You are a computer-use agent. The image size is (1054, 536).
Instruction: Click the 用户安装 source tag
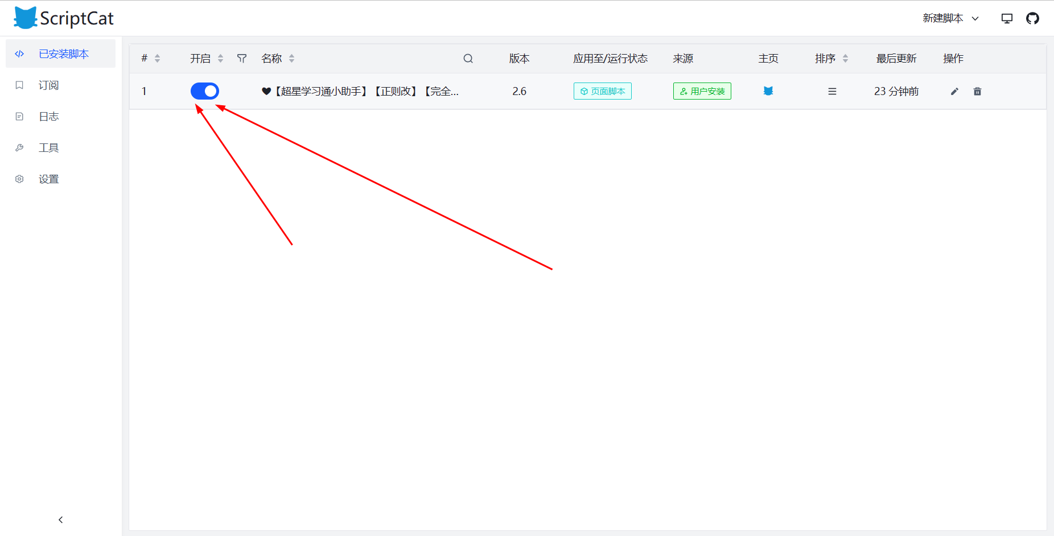[x=702, y=91]
